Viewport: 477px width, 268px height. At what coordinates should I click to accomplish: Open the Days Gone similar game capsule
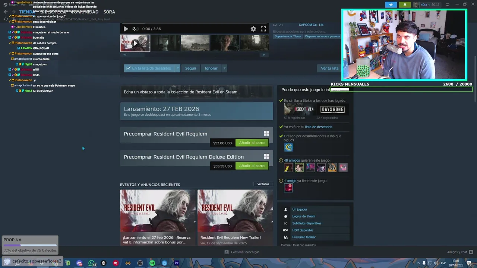[332, 109]
